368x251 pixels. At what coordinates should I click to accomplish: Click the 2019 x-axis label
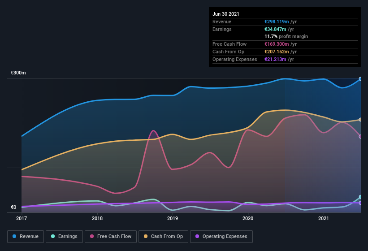pos(173,218)
